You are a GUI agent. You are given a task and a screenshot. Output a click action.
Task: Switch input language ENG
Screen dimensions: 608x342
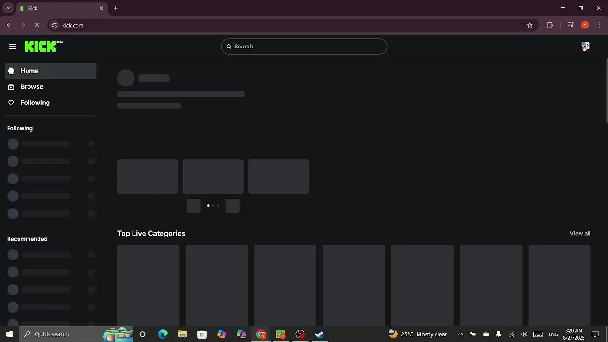point(553,334)
